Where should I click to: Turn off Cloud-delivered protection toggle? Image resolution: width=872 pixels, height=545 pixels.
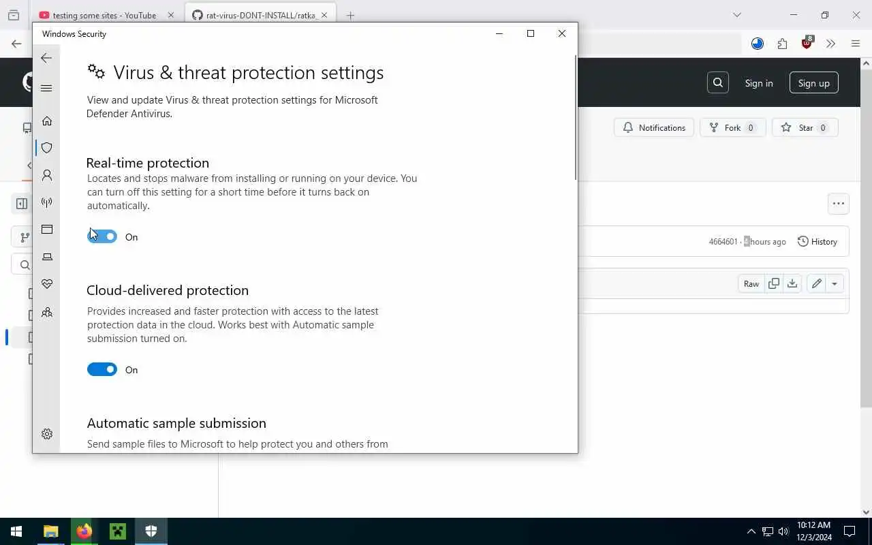tap(102, 369)
